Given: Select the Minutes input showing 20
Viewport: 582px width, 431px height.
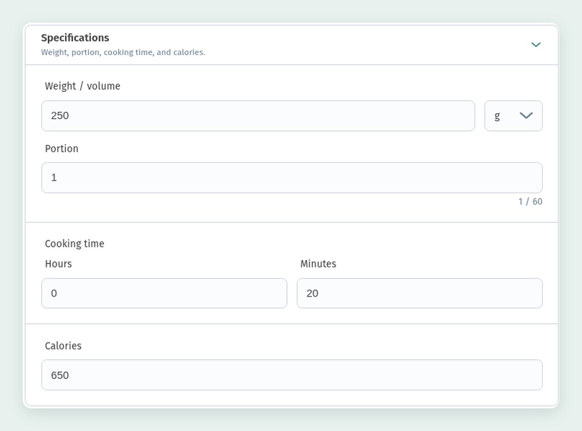Looking at the screenshot, I should pyautogui.click(x=420, y=293).
